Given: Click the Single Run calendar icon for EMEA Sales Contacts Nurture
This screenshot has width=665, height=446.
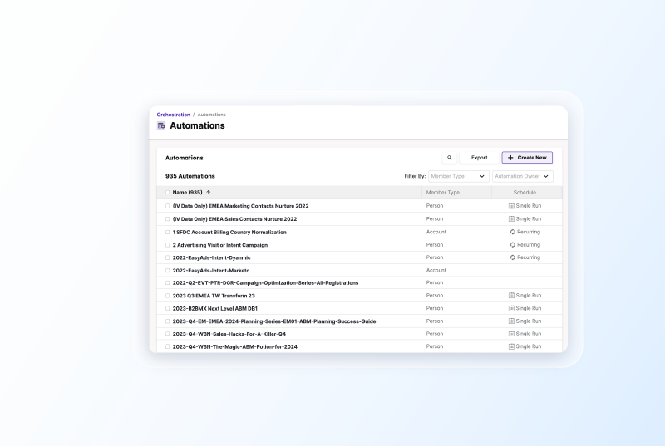Looking at the screenshot, I should coord(511,219).
